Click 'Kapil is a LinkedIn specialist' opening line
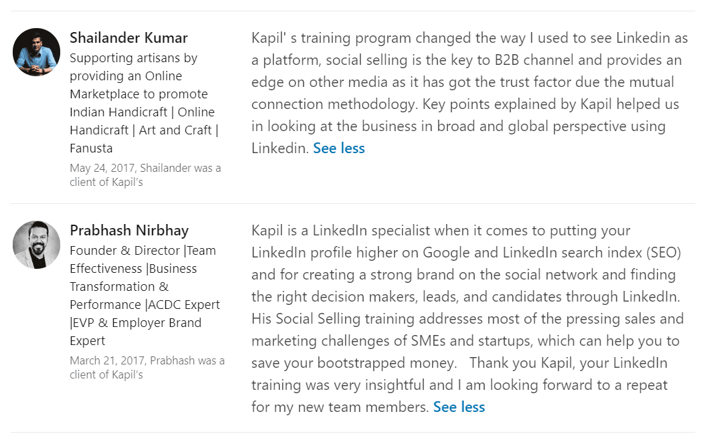 (x=341, y=231)
